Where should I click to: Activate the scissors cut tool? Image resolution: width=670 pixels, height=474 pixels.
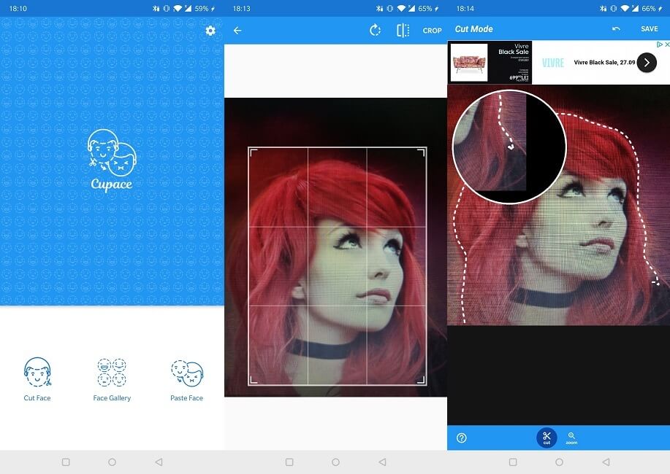pos(546,437)
